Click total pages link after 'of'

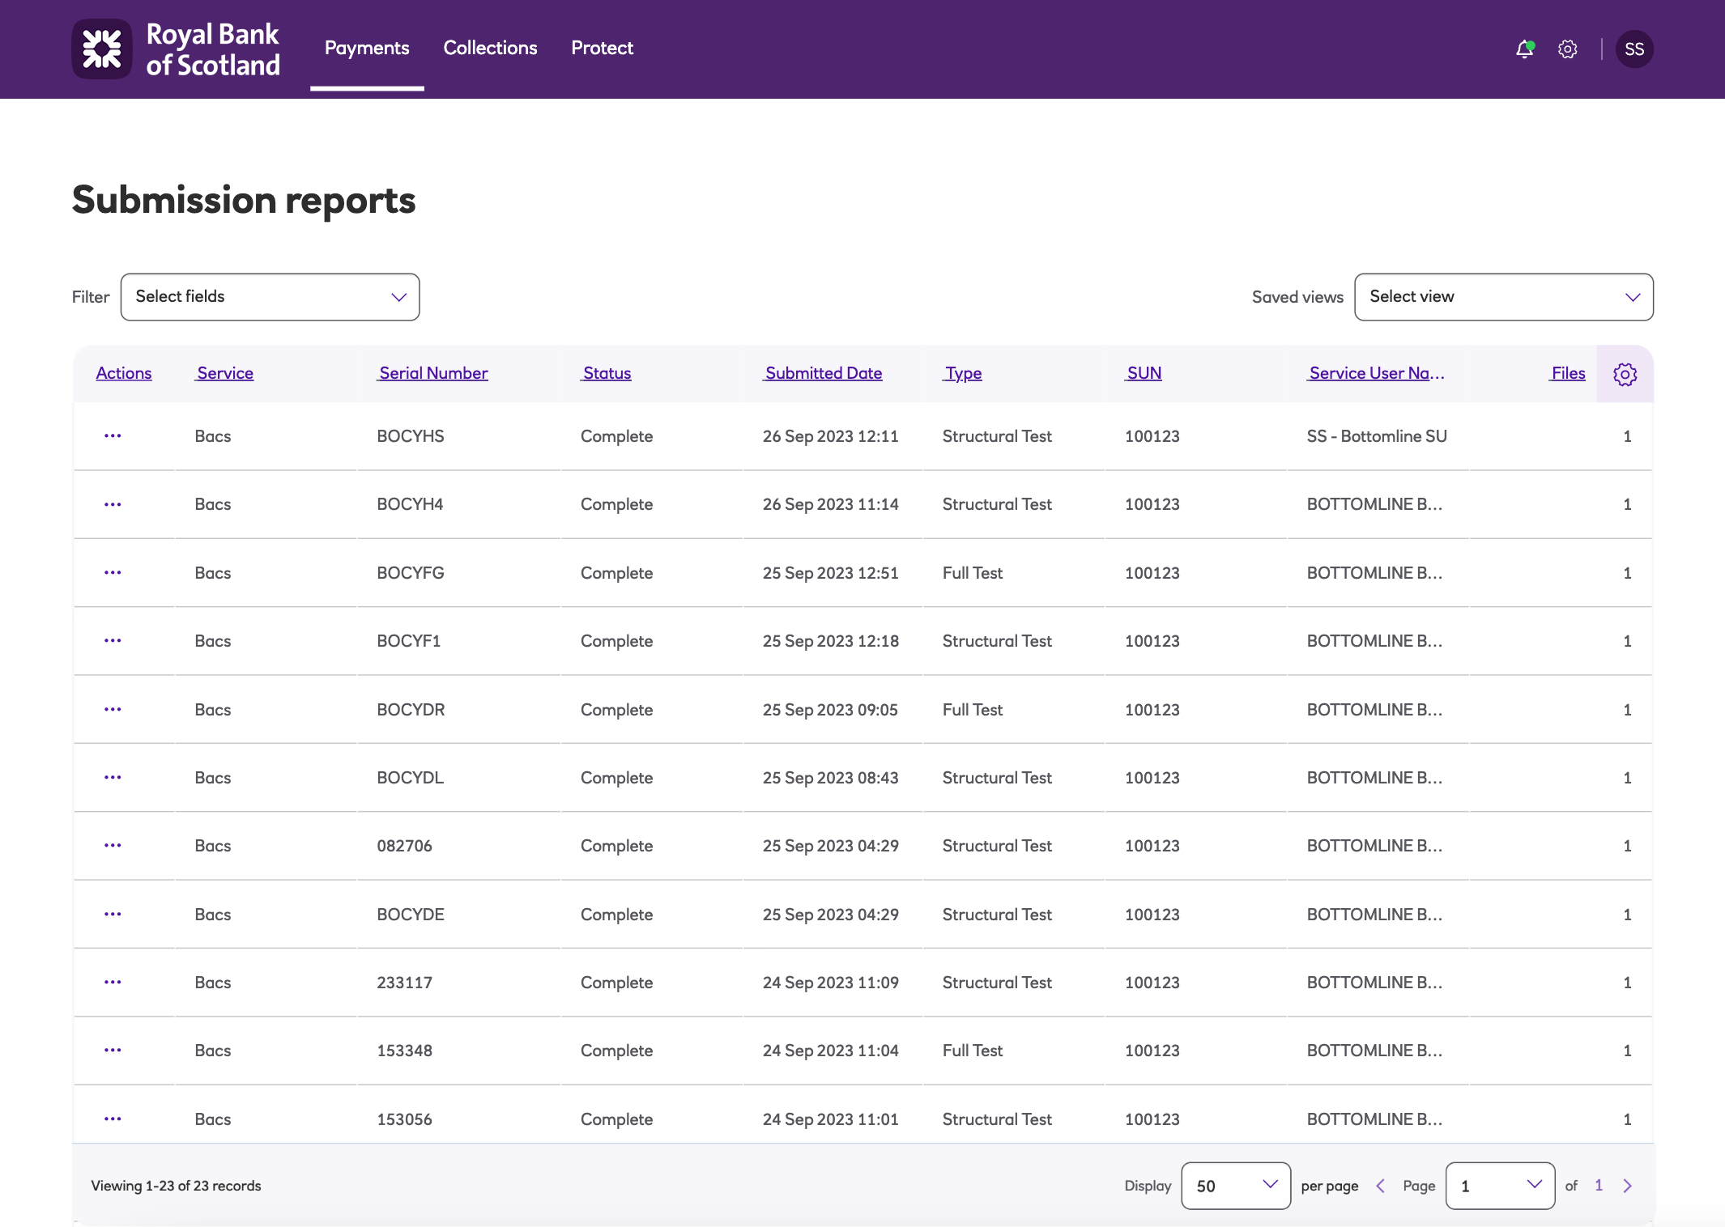(1599, 1185)
